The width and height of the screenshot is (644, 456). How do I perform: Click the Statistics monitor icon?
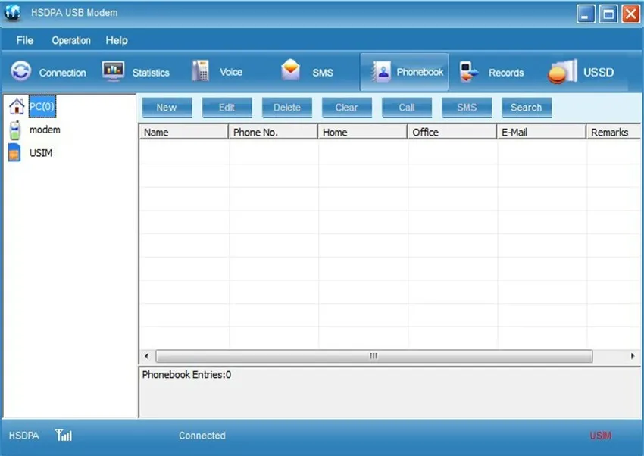113,71
